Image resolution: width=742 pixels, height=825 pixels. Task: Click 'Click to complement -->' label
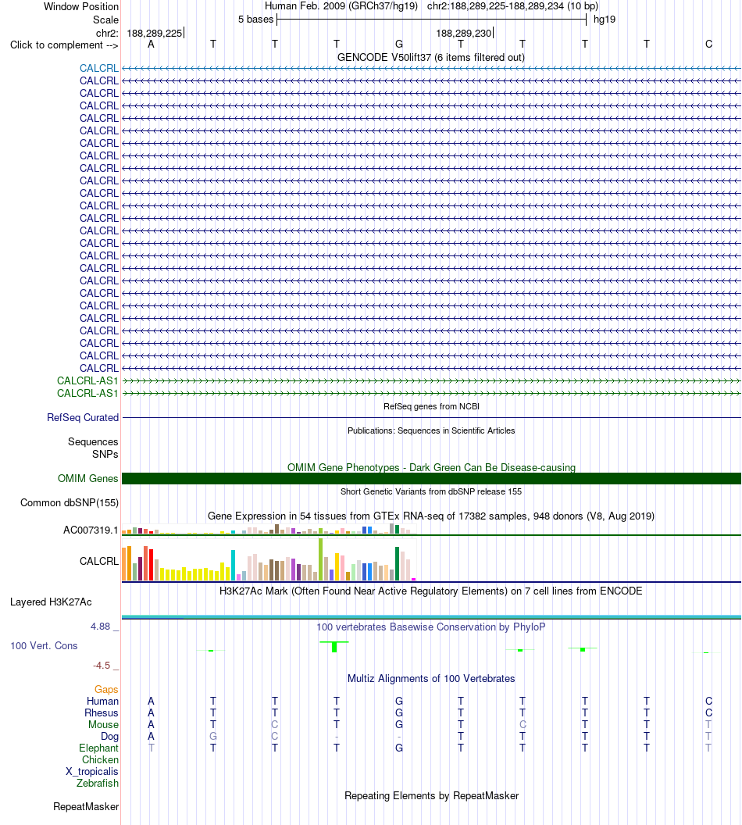tap(64, 45)
